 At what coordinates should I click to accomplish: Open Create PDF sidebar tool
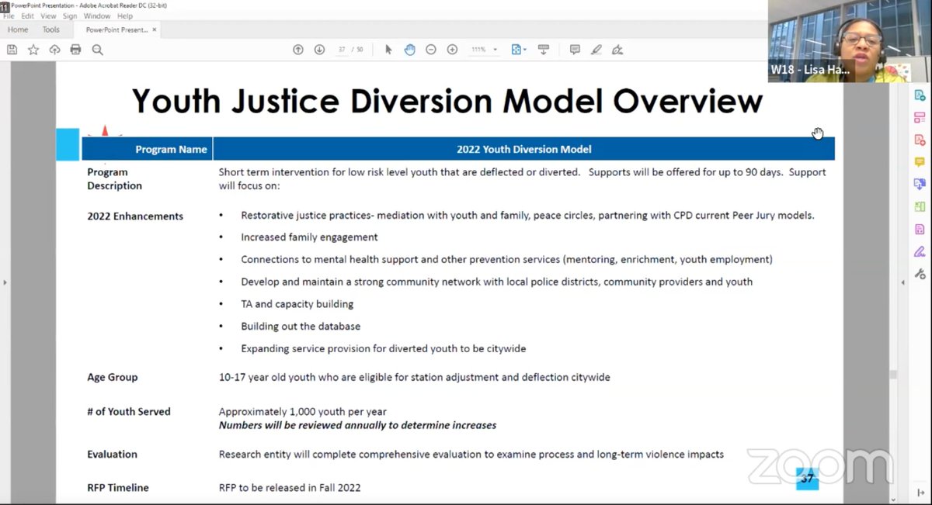pos(920,140)
